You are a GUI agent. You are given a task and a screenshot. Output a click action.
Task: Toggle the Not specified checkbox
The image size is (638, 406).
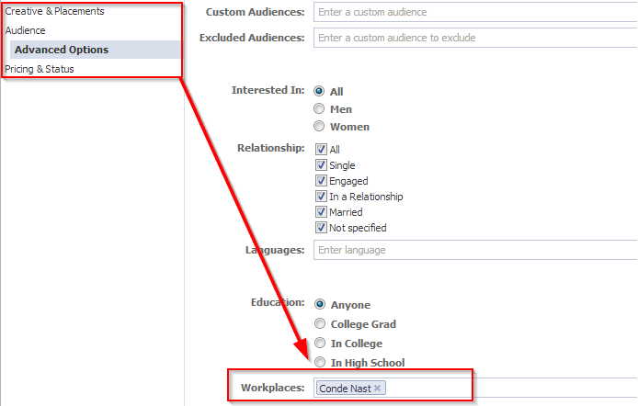pyautogui.click(x=321, y=227)
